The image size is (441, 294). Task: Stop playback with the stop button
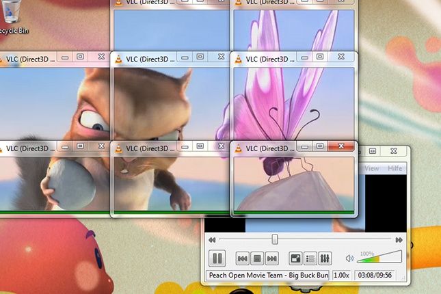pyautogui.click(x=256, y=258)
